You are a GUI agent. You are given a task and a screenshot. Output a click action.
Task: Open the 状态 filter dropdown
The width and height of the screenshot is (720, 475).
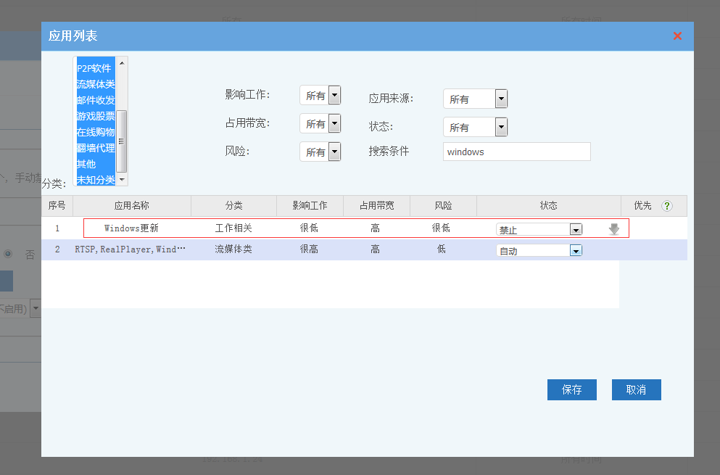coord(501,128)
